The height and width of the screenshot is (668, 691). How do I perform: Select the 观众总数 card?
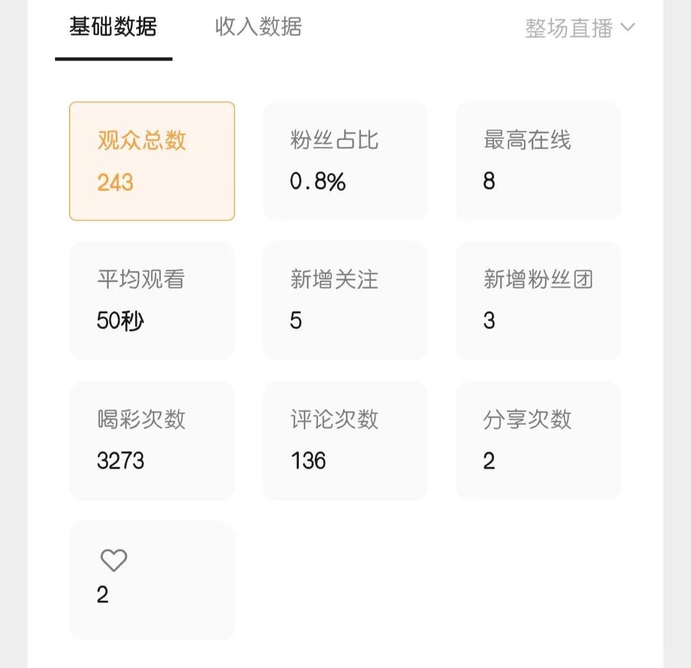(152, 161)
